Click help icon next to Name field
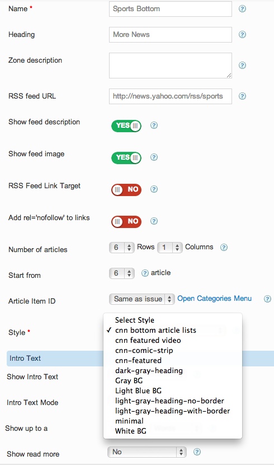 (x=242, y=8)
